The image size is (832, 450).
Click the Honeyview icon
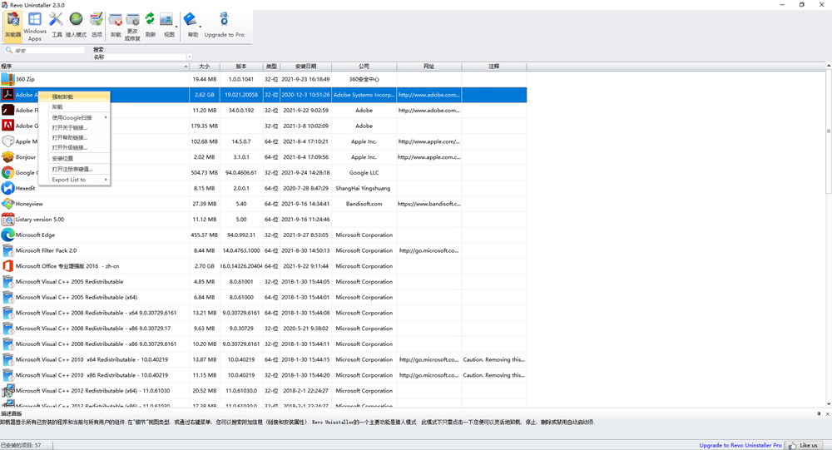click(7, 204)
